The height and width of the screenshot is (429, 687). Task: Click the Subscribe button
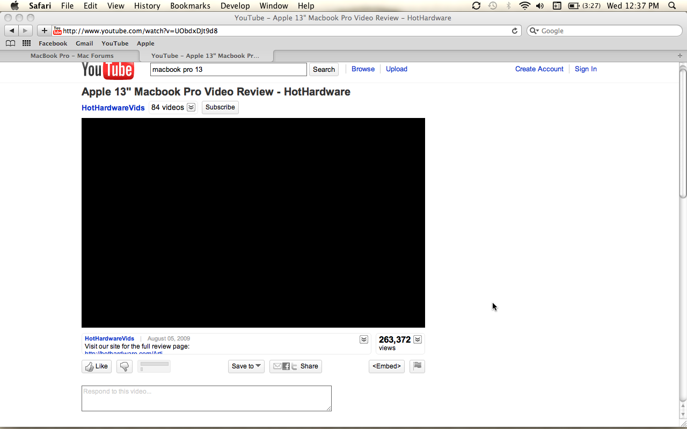[x=220, y=107]
